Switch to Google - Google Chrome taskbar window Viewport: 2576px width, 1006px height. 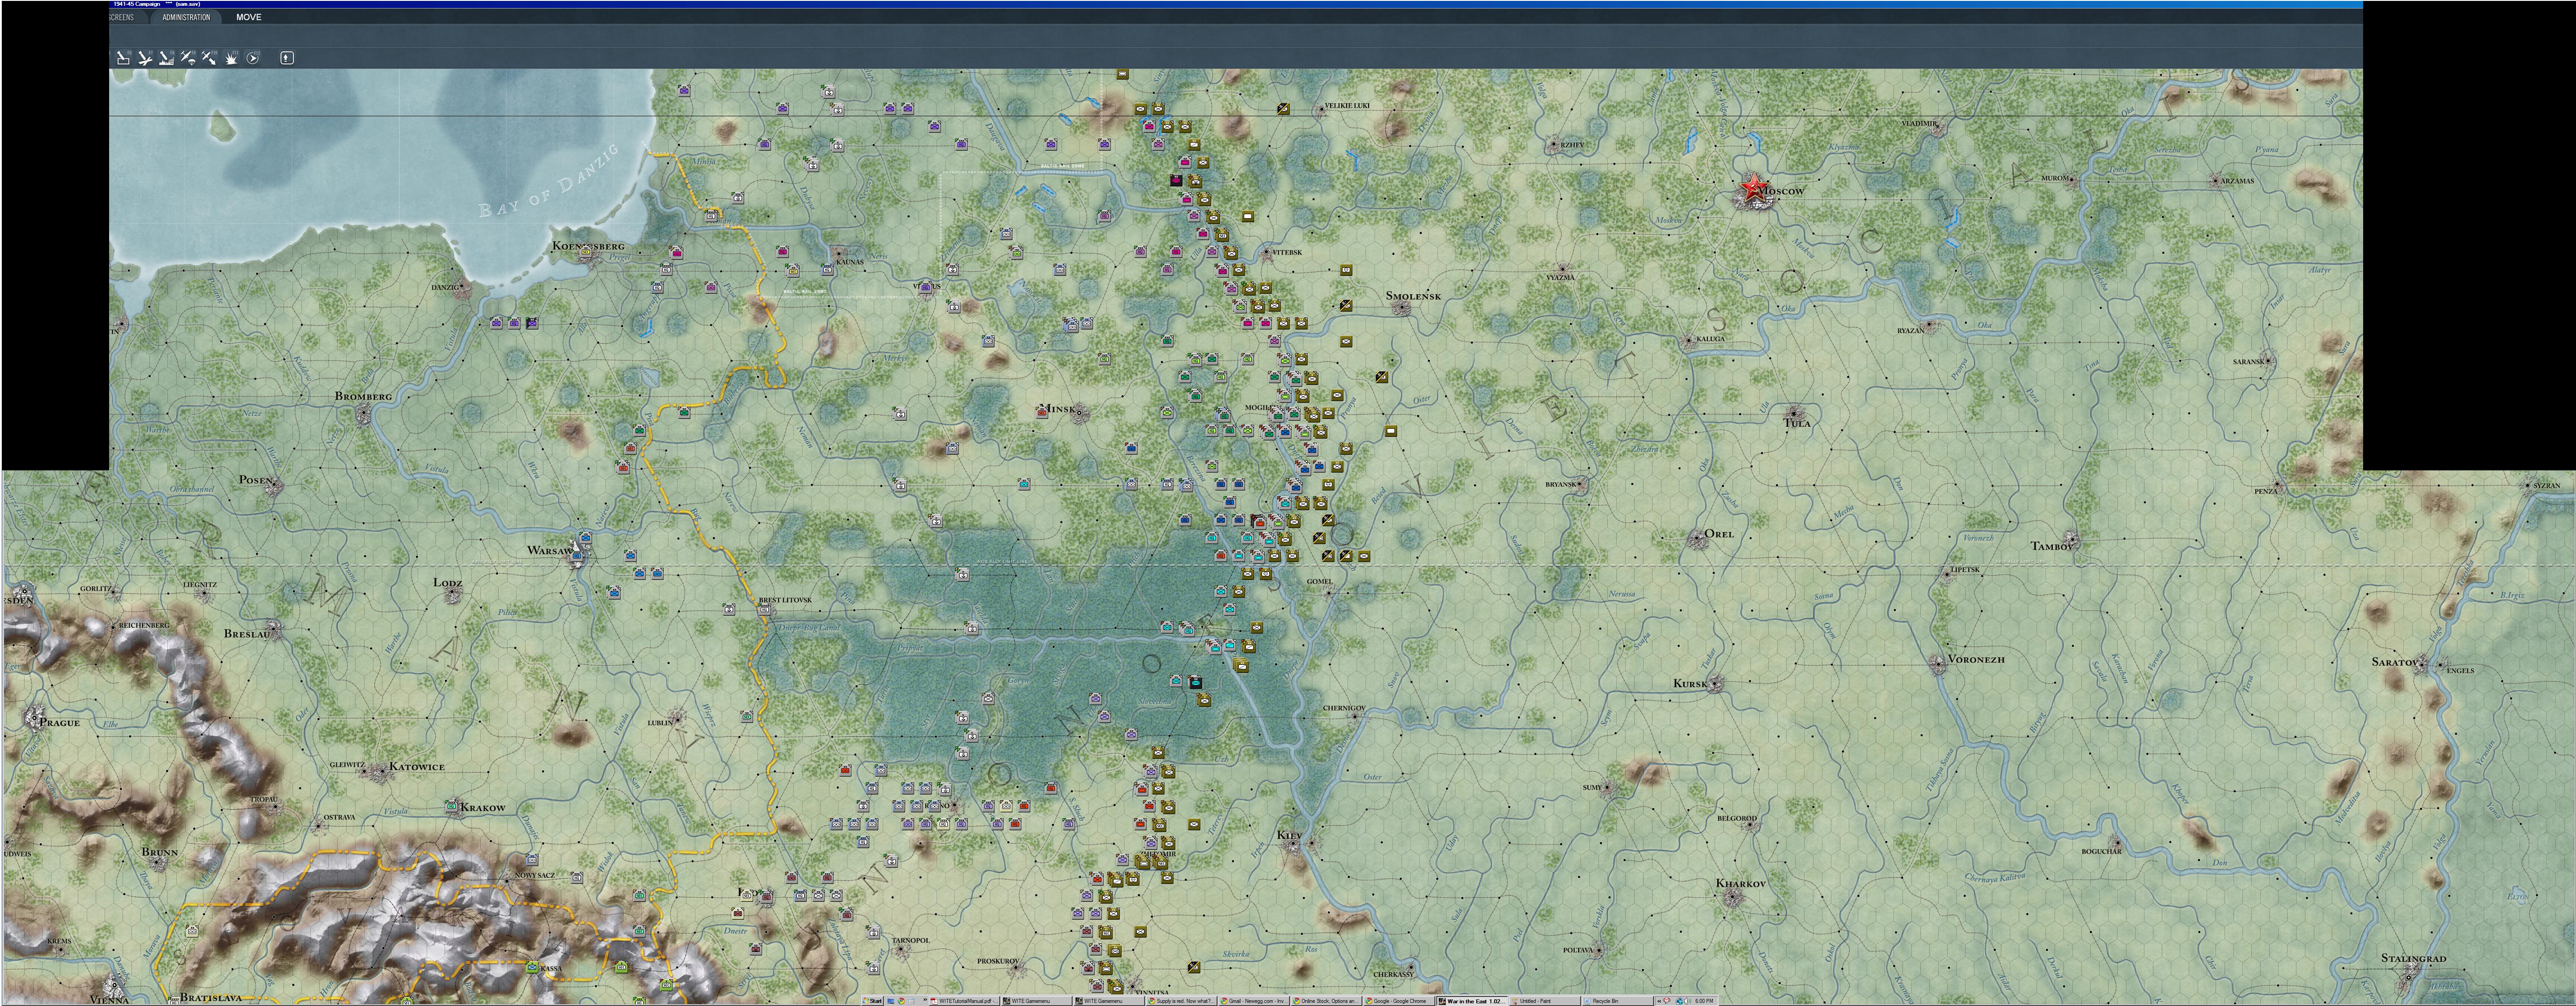[1399, 1001]
